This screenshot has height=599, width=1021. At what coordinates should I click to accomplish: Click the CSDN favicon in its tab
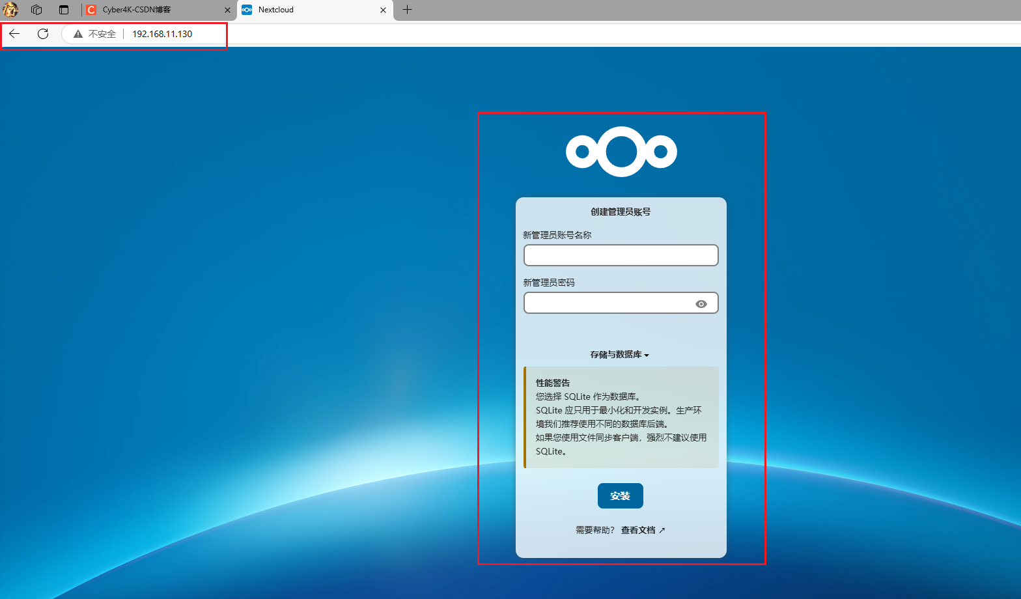click(91, 10)
